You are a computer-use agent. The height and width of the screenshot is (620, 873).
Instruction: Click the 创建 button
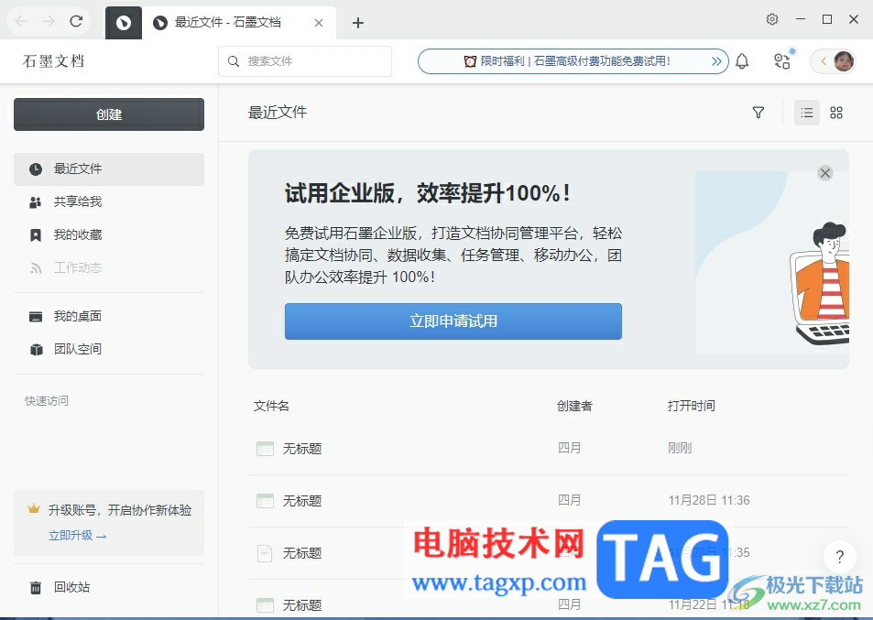click(109, 114)
